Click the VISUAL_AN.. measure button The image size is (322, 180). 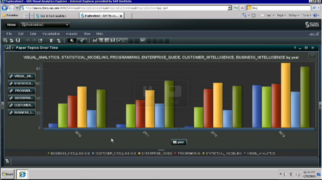tap(21, 76)
